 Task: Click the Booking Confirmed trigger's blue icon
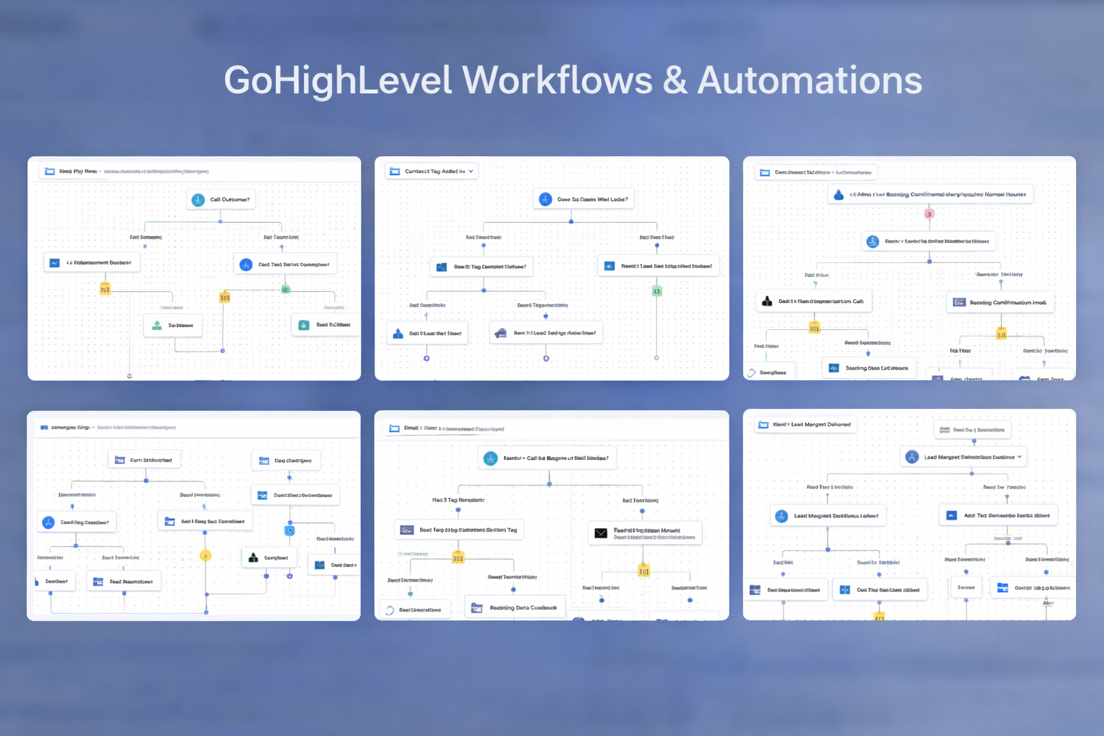tap(839, 195)
